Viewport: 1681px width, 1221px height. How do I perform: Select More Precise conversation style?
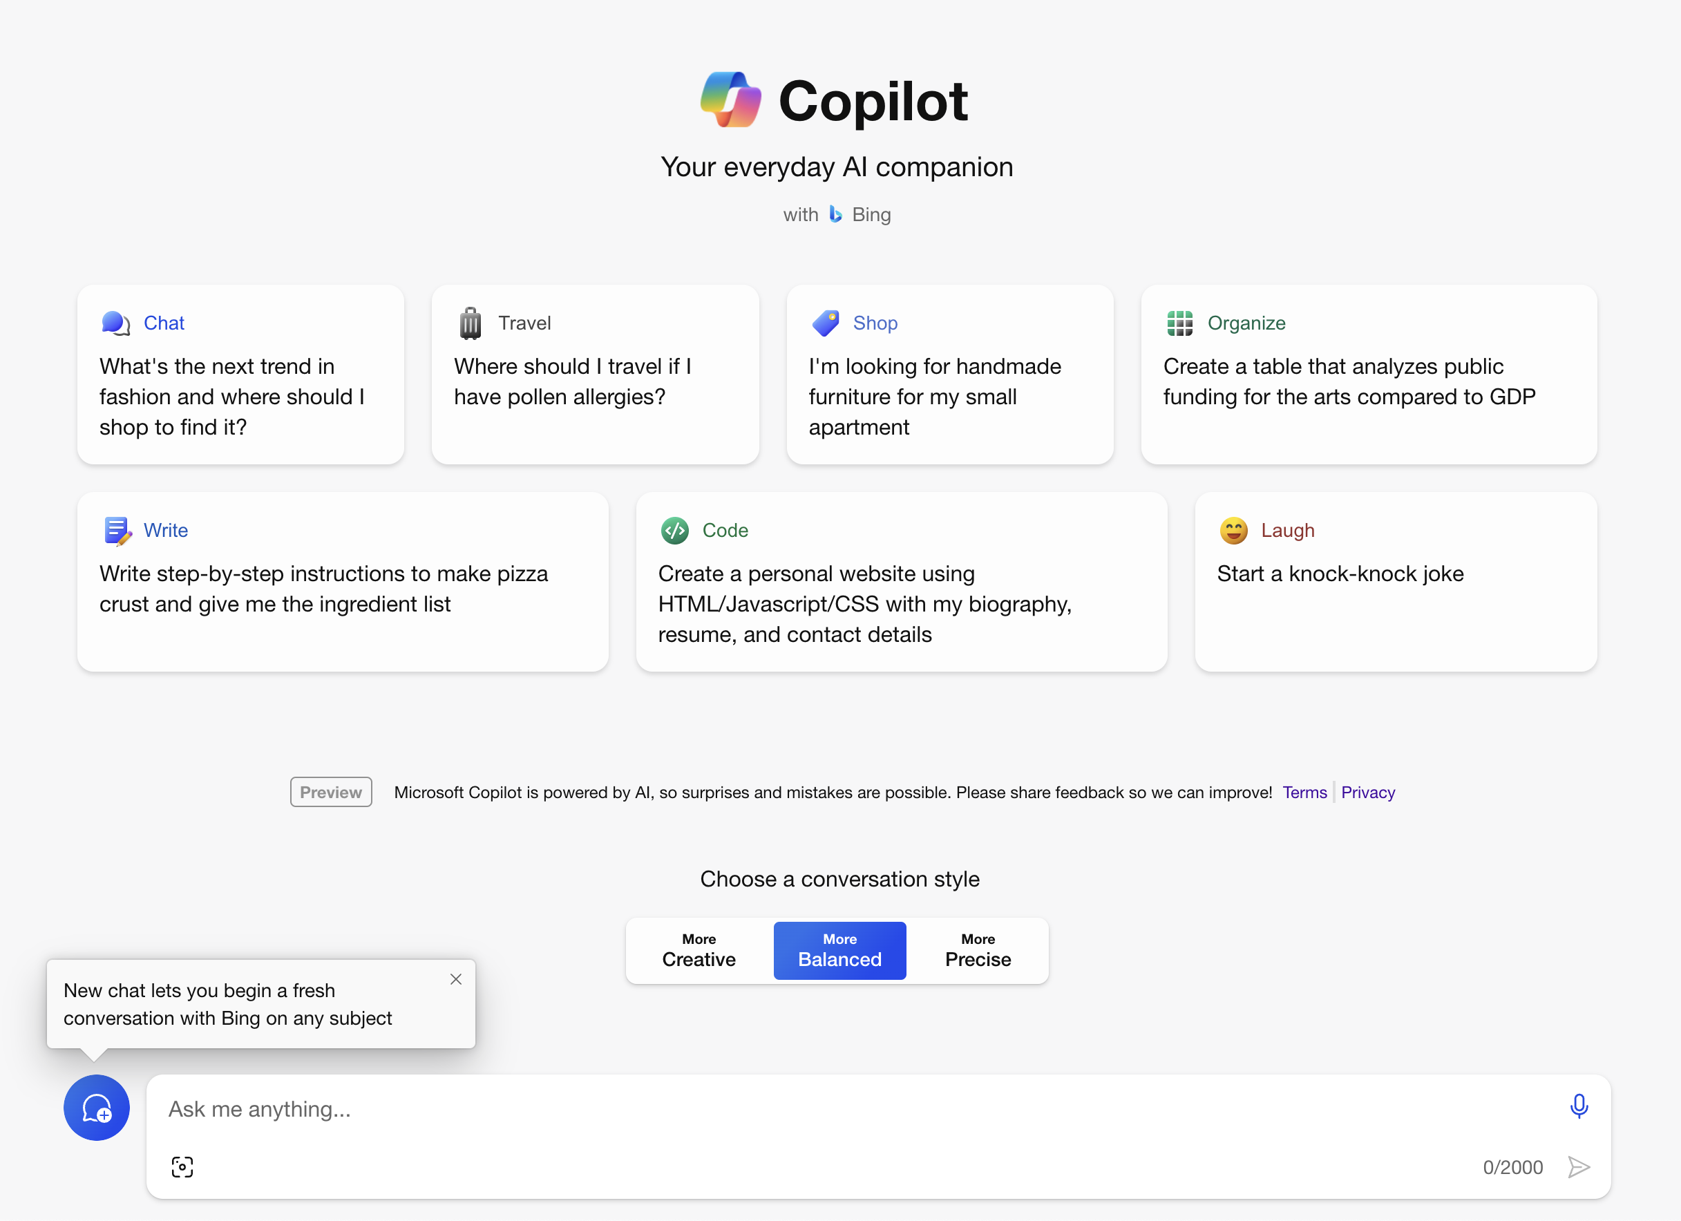pyautogui.click(x=978, y=949)
